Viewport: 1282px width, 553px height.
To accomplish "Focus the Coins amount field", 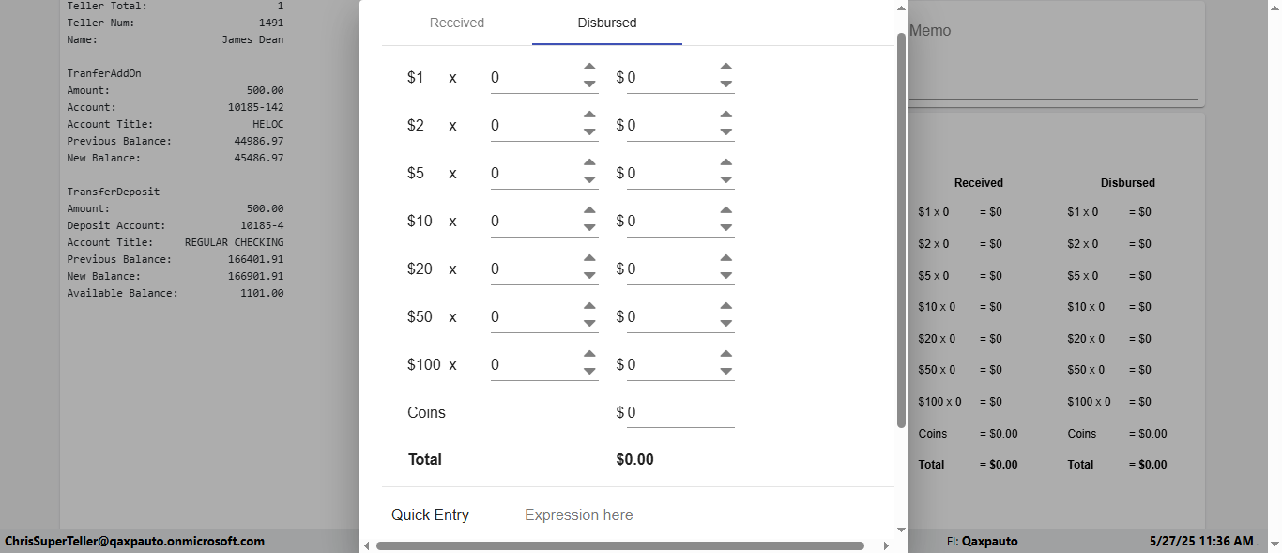I will (x=679, y=413).
